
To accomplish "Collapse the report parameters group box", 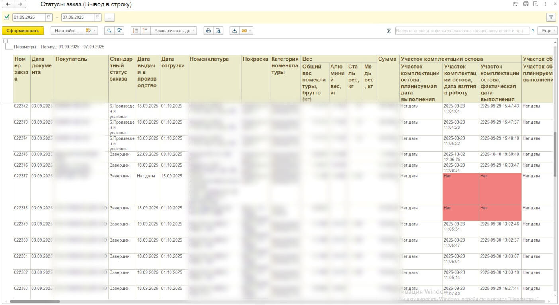I will click(6, 41).
